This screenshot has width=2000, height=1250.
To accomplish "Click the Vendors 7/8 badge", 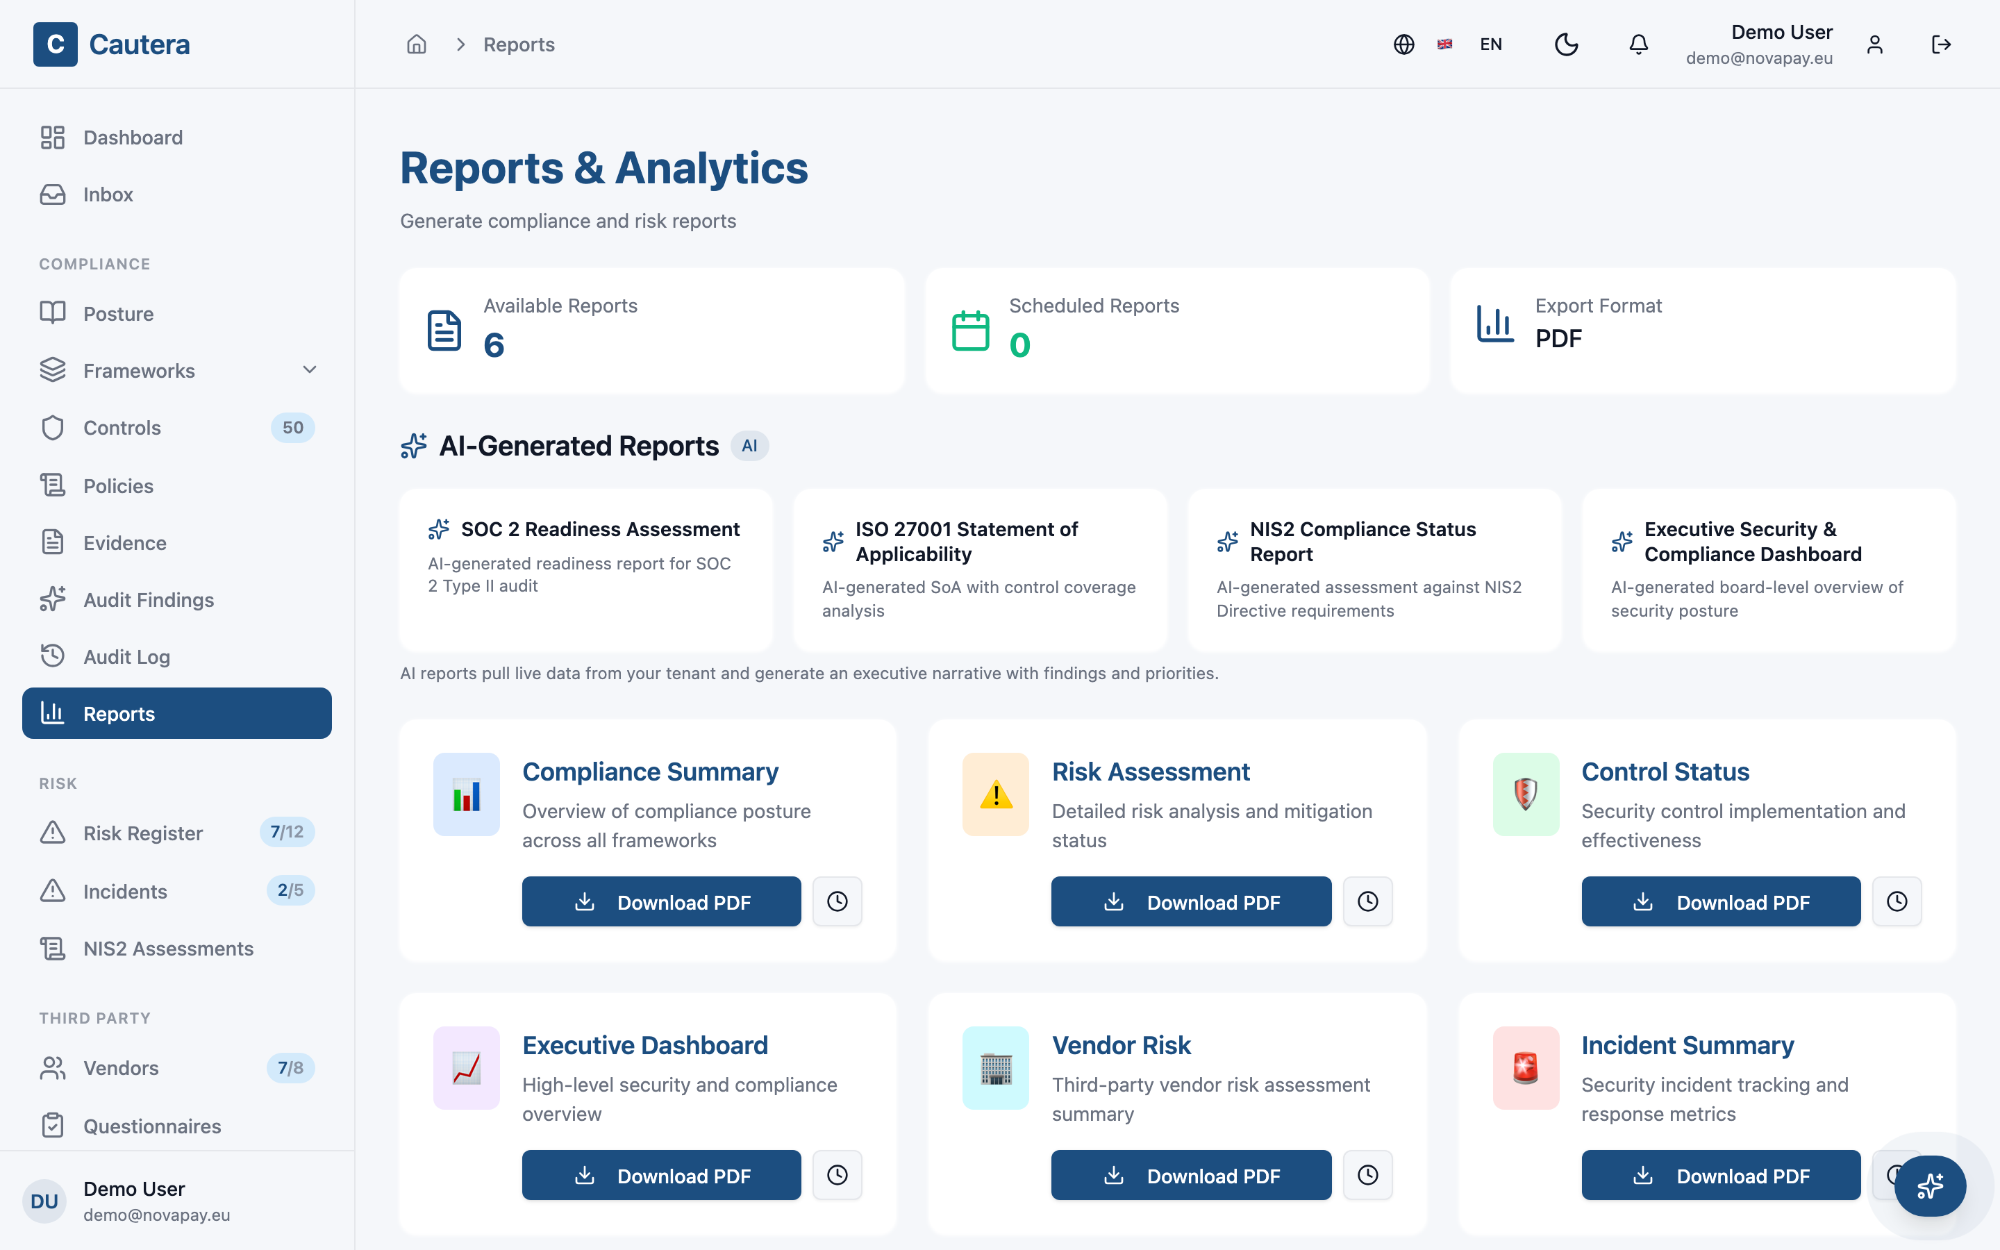I will 290,1067.
